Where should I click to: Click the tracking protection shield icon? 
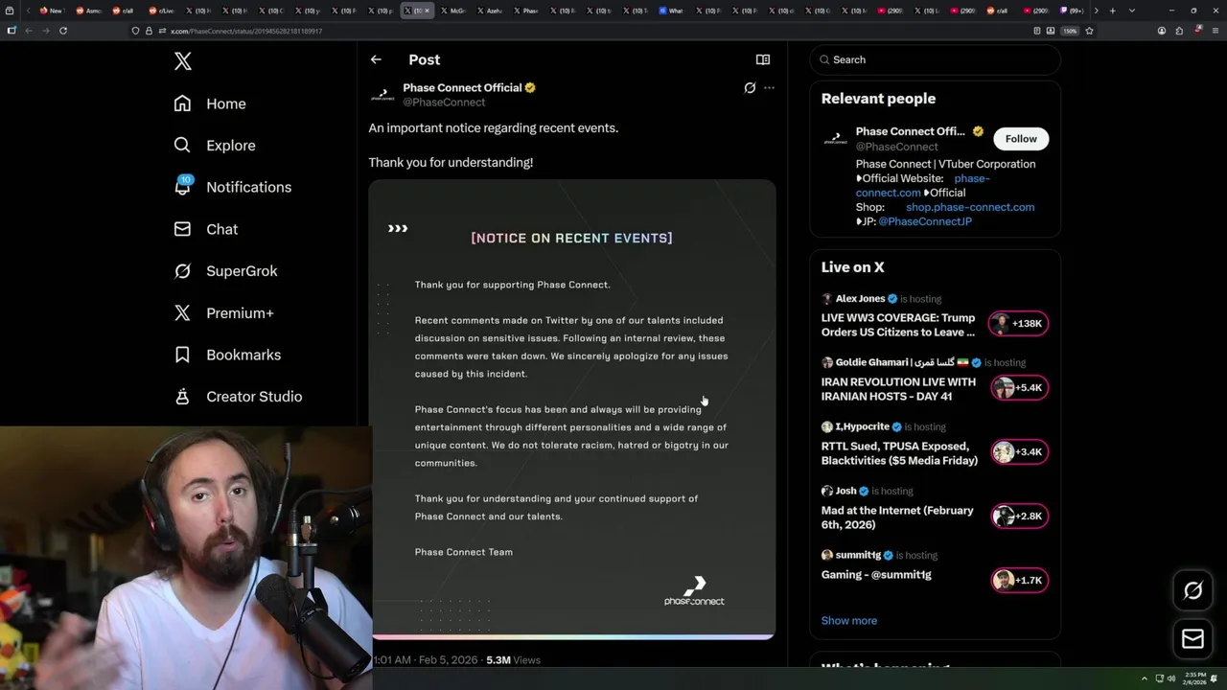135,31
